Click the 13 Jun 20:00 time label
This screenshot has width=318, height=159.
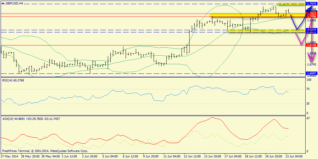pos(212,156)
